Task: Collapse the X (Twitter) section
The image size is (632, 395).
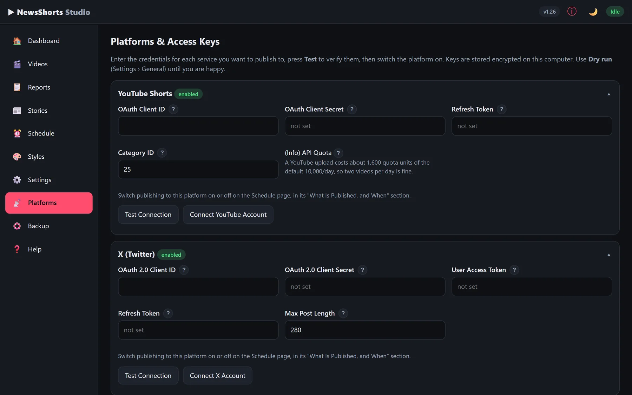Action: point(609,255)
